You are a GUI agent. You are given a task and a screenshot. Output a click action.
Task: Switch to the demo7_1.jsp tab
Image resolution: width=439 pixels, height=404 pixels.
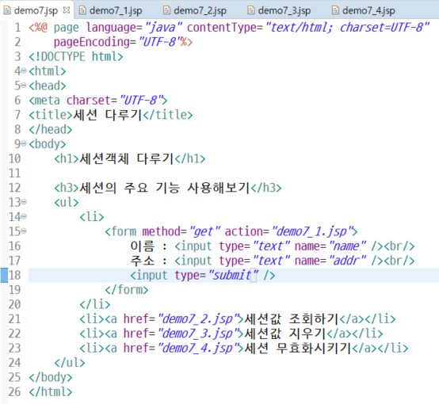pos(111,10)
